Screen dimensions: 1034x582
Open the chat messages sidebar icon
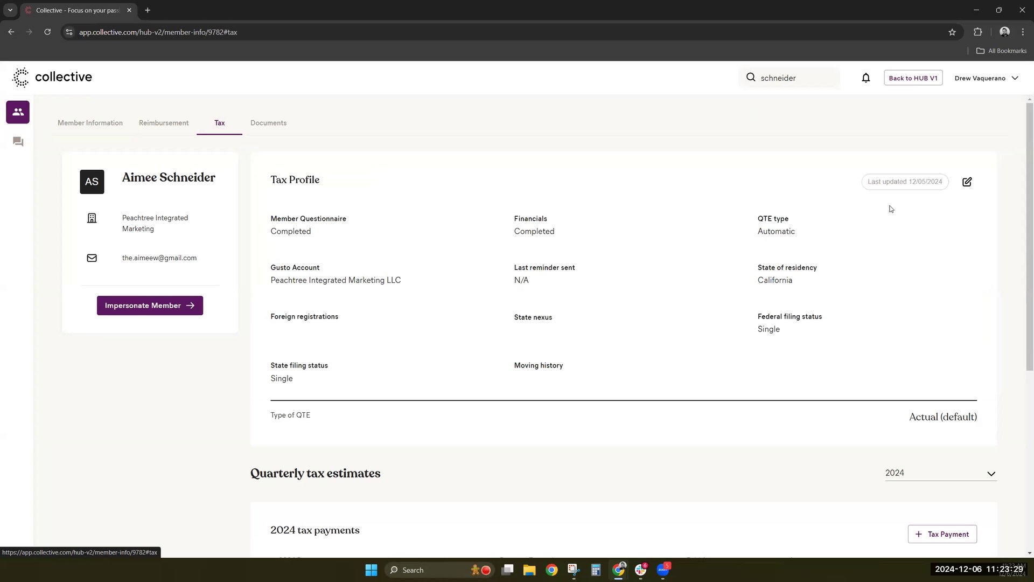click(x=18, y=142)
